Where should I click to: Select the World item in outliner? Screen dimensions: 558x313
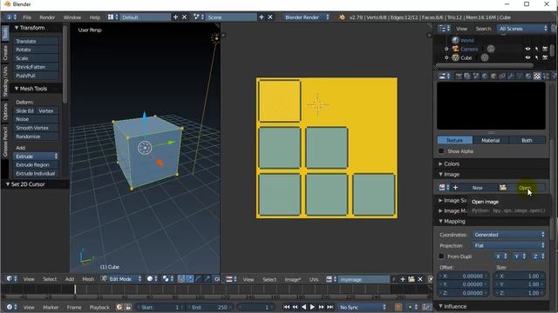tap(467, 41)
